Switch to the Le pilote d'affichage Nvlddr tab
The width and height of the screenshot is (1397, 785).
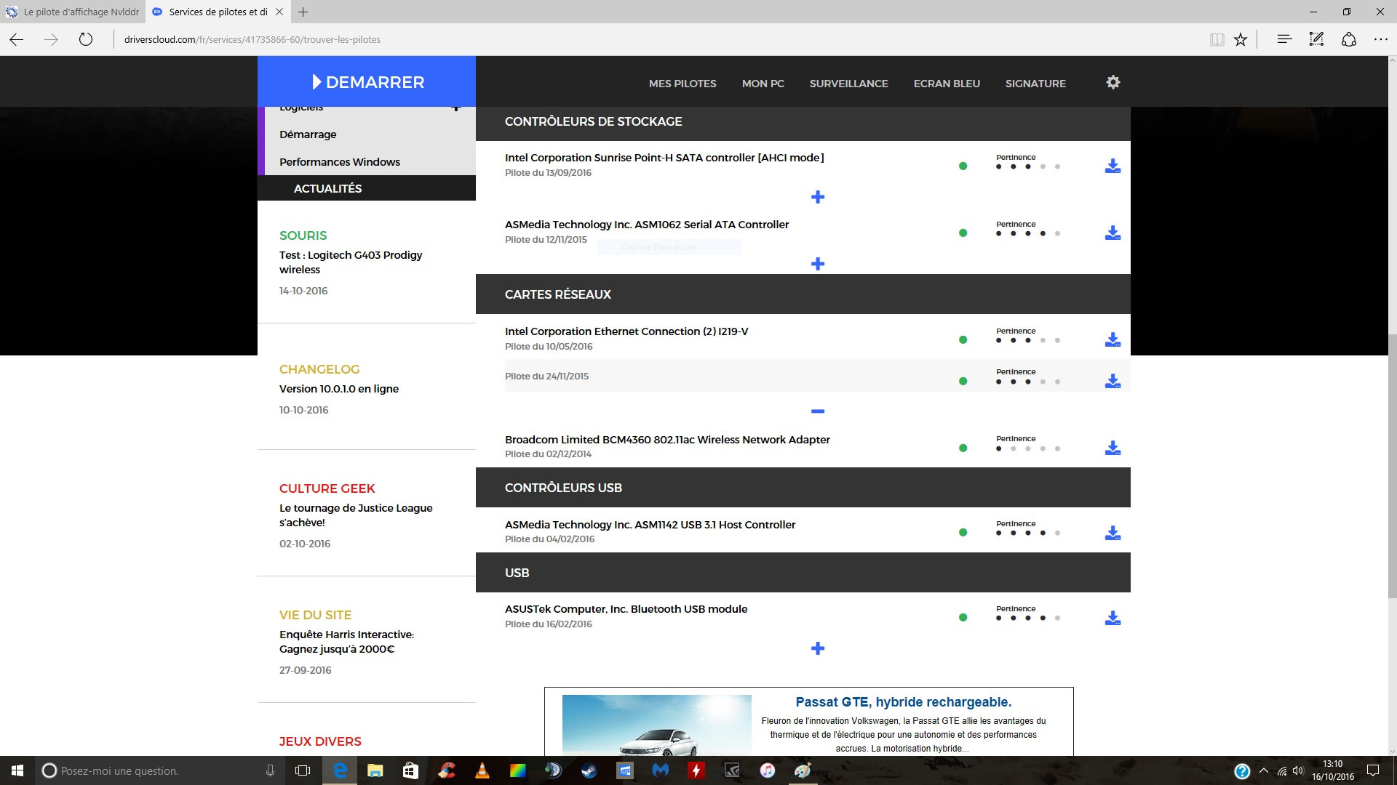coord(73,12)
